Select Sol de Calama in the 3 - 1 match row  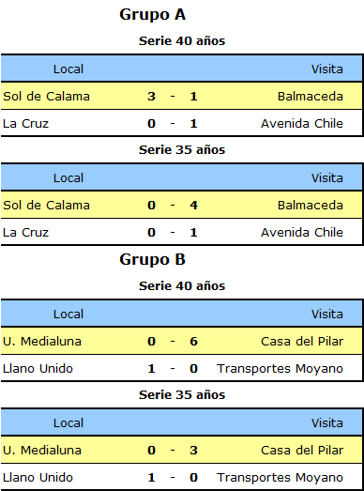point(46,96)
